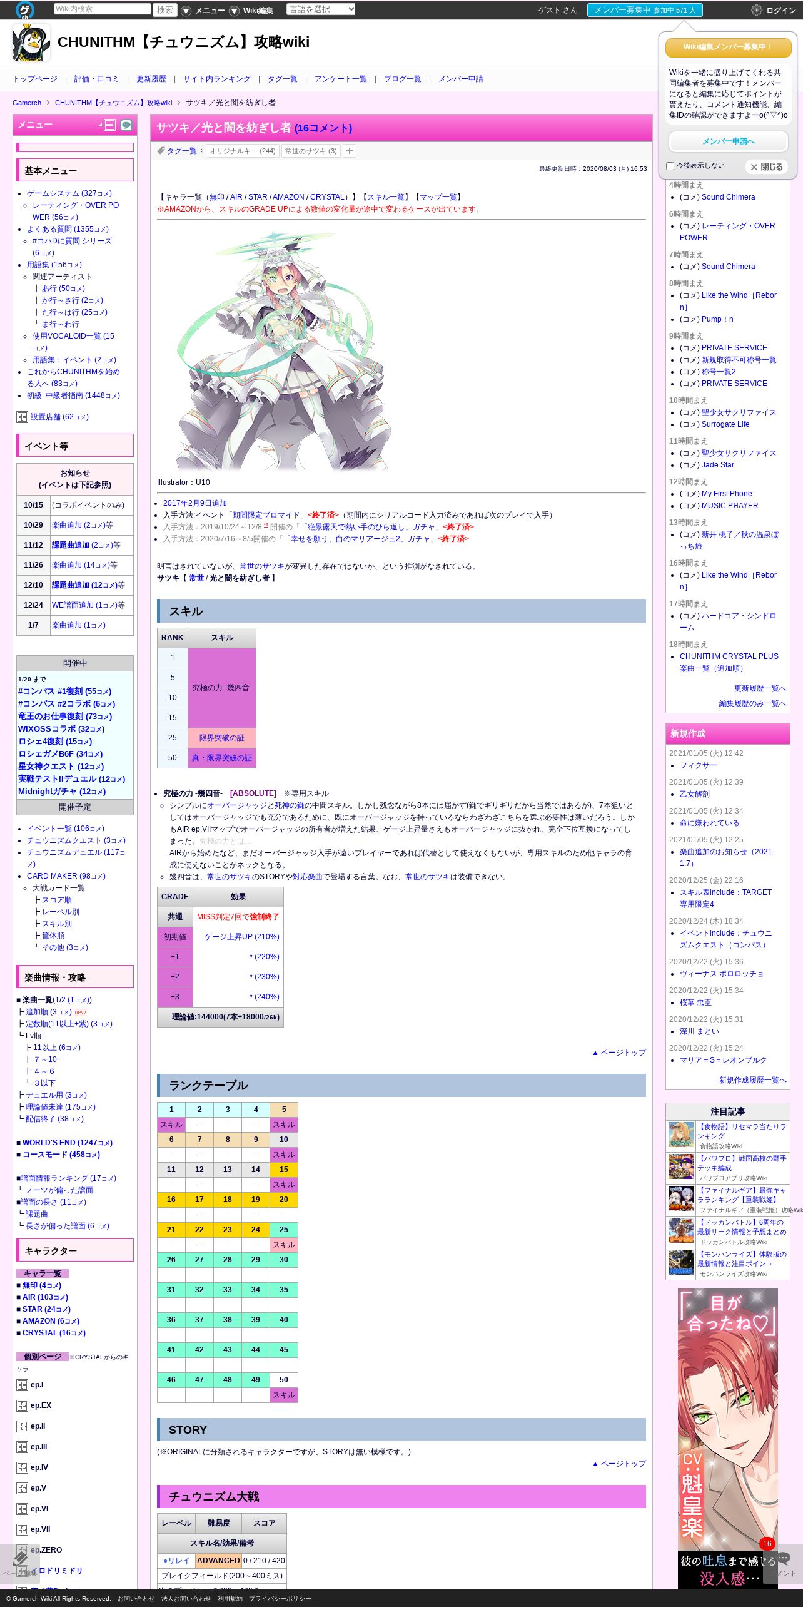Open オーバージャッジ skill link in description
This screenshot has height=1607, width=803.
coord(237,805)
